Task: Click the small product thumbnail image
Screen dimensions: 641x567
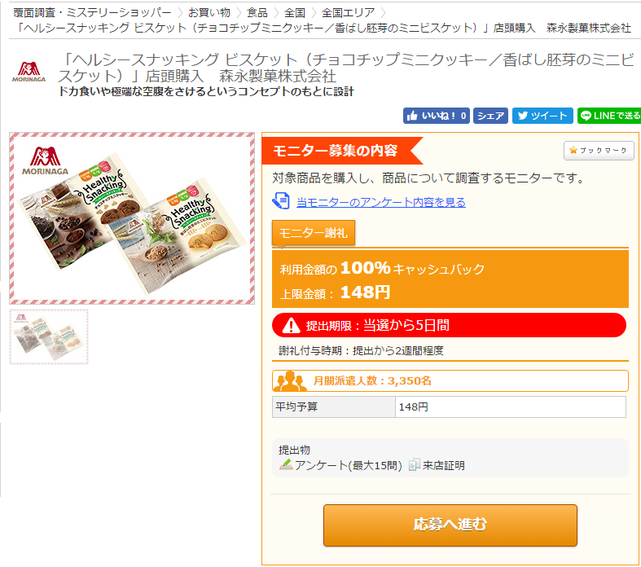Action: 49,336
